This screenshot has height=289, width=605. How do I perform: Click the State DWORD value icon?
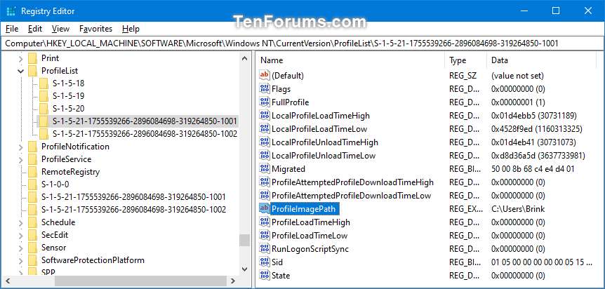265,276
